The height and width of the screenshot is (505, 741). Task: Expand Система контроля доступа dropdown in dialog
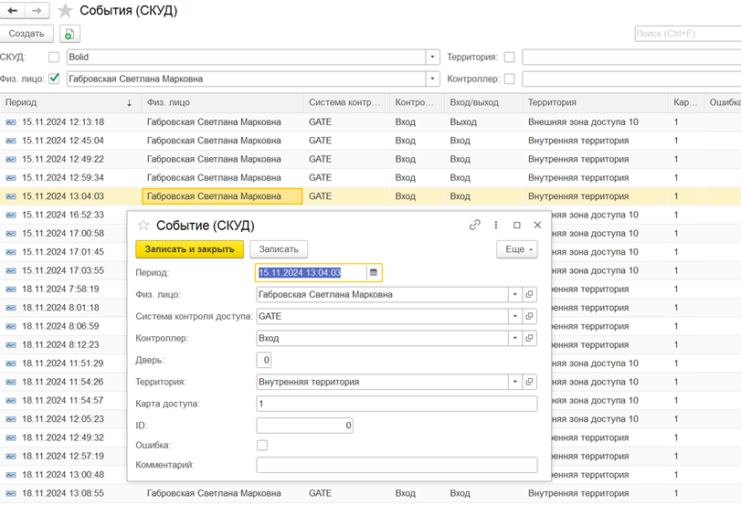point(515,316)
